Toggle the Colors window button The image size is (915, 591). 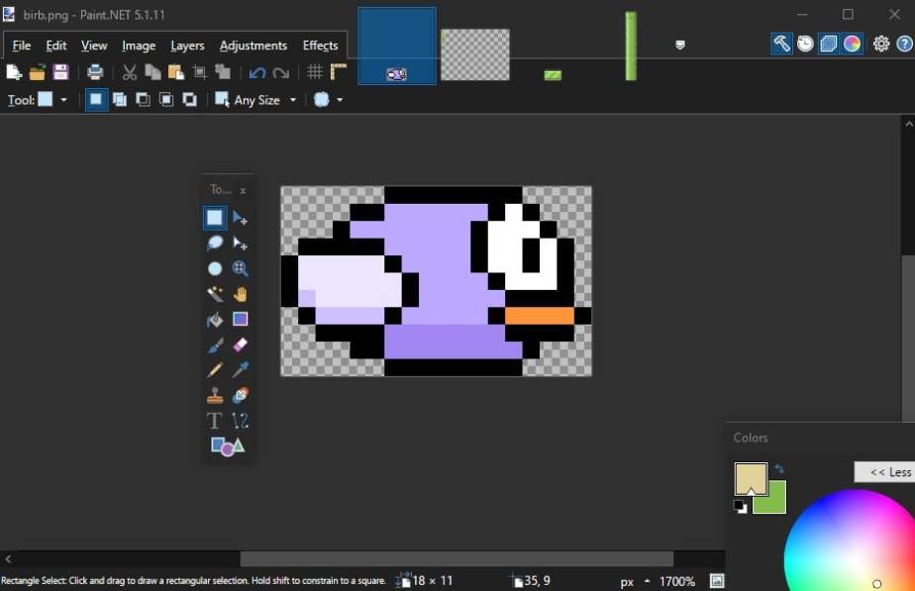852,44
